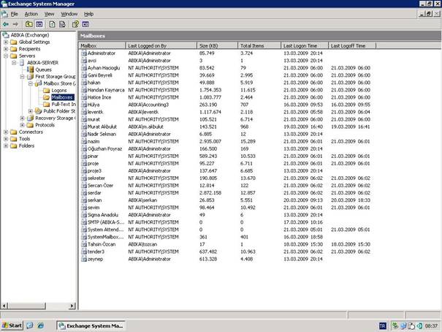Click the Exchange System Manager taskbar button
This screenshot has height=332, width=442.
(x=91, y=326)
